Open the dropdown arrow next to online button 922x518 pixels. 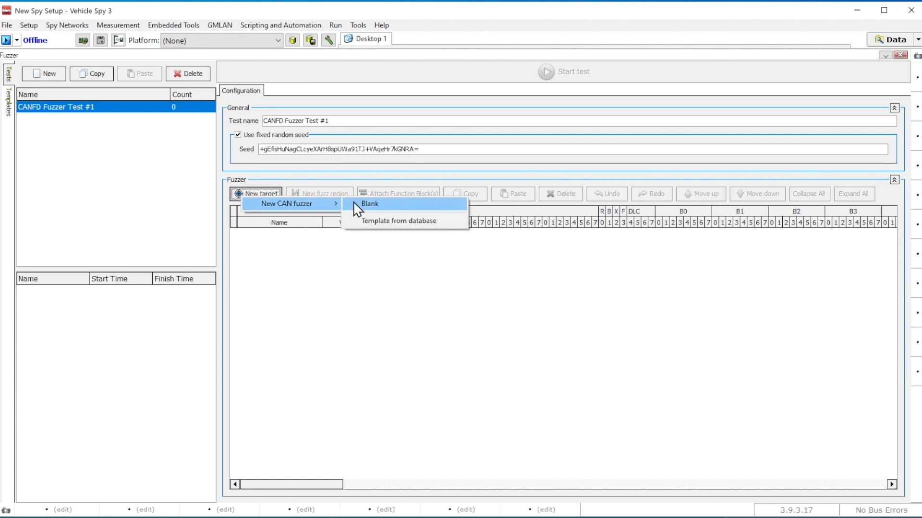pos(17,40)
